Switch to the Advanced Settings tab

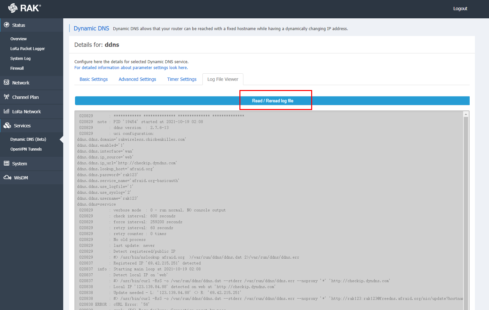137,79
